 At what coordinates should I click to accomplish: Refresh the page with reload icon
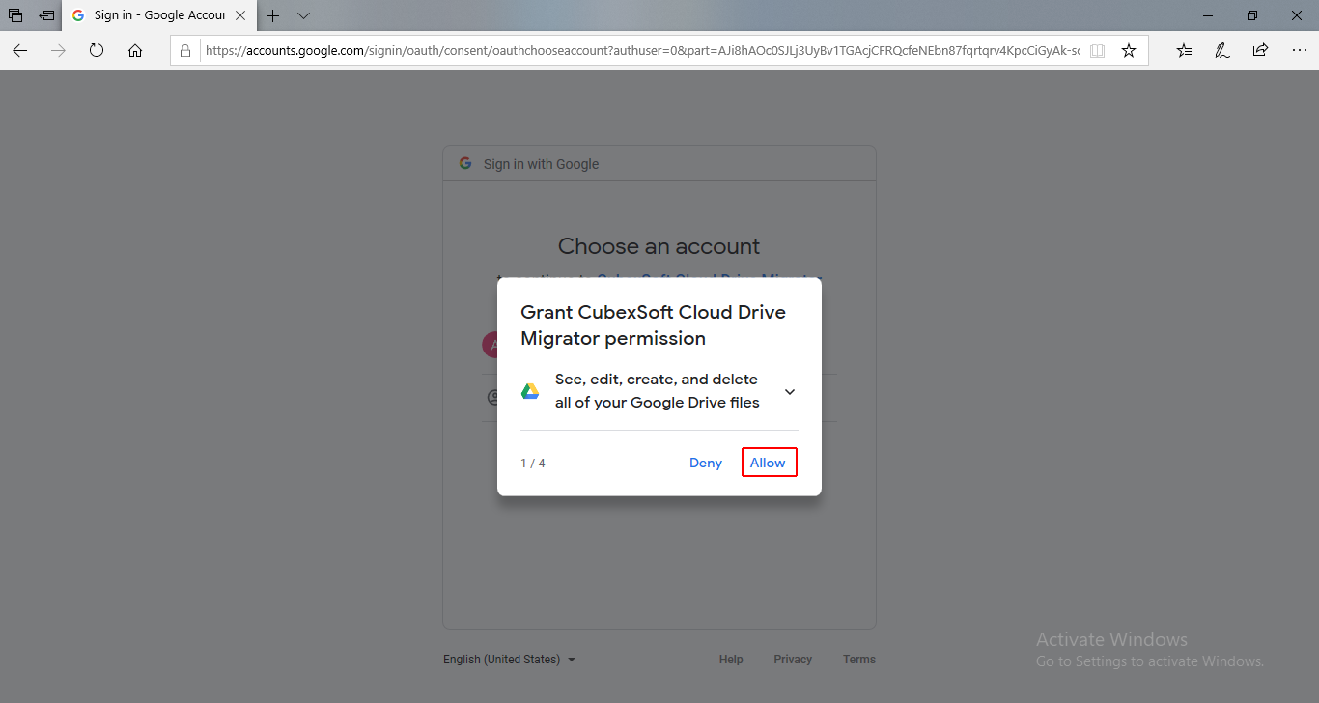point(97,51)
